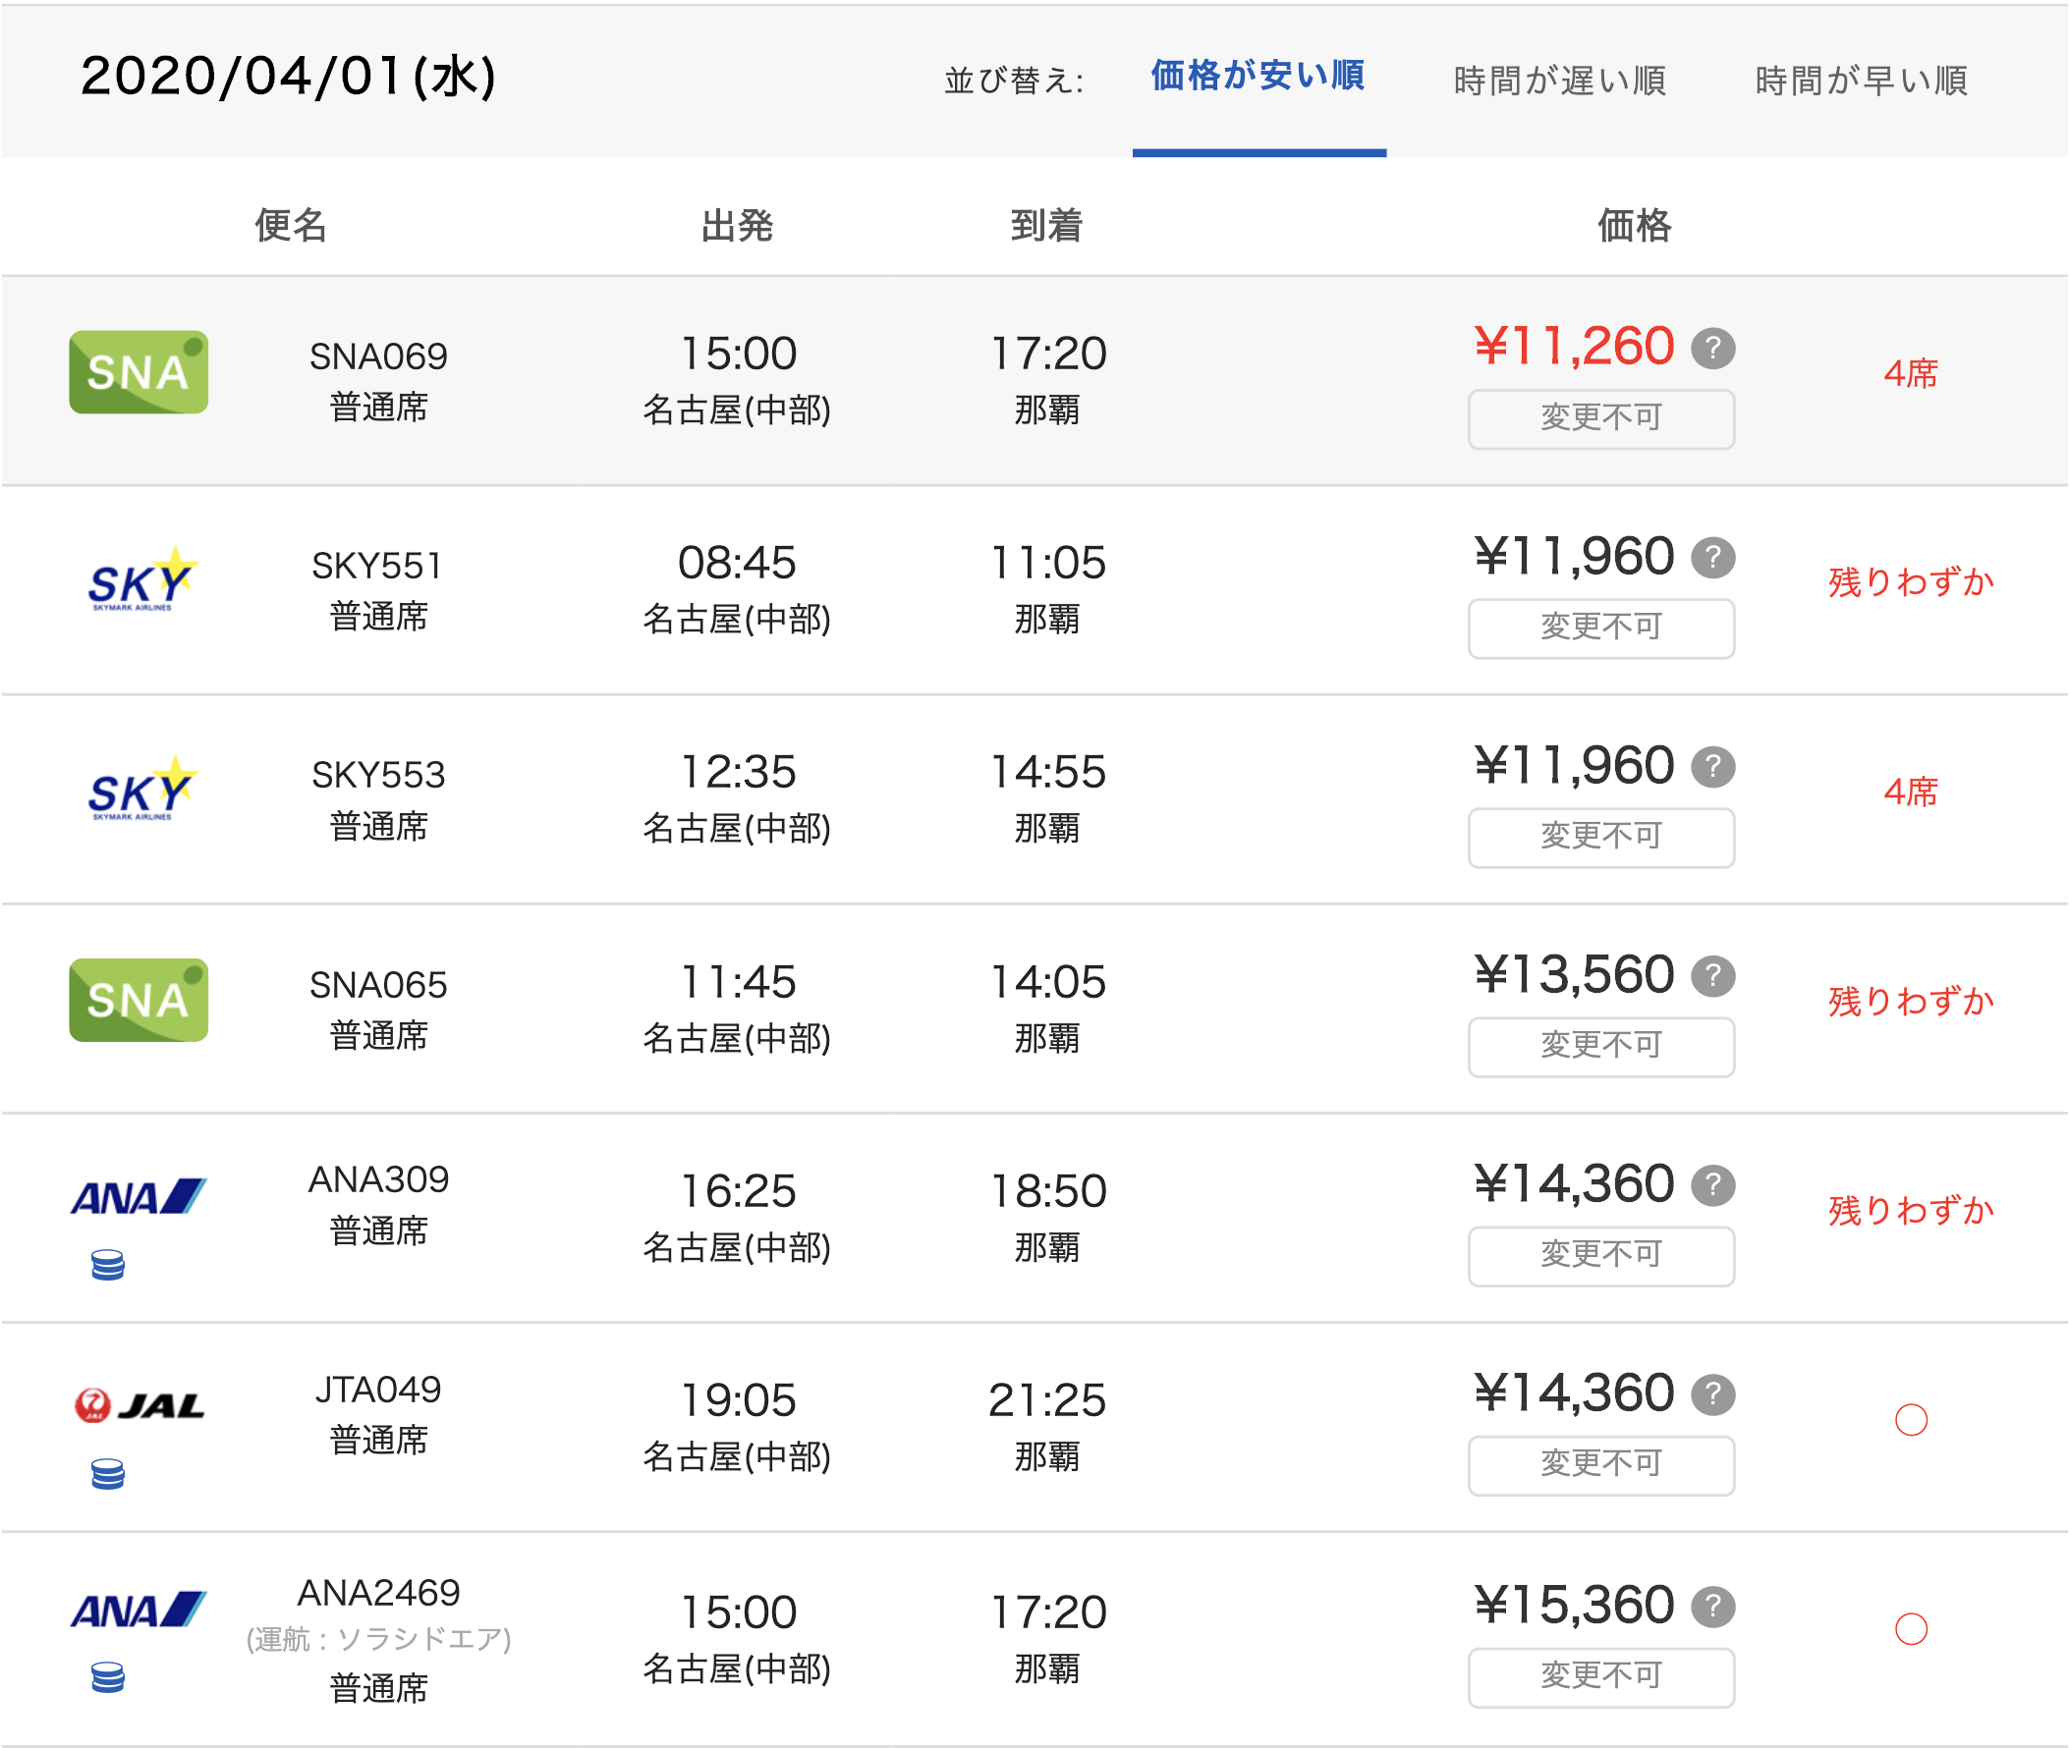Open price help icon for SKY551 fare
The image size is (2069, 1748).
tap(1712, 557)
